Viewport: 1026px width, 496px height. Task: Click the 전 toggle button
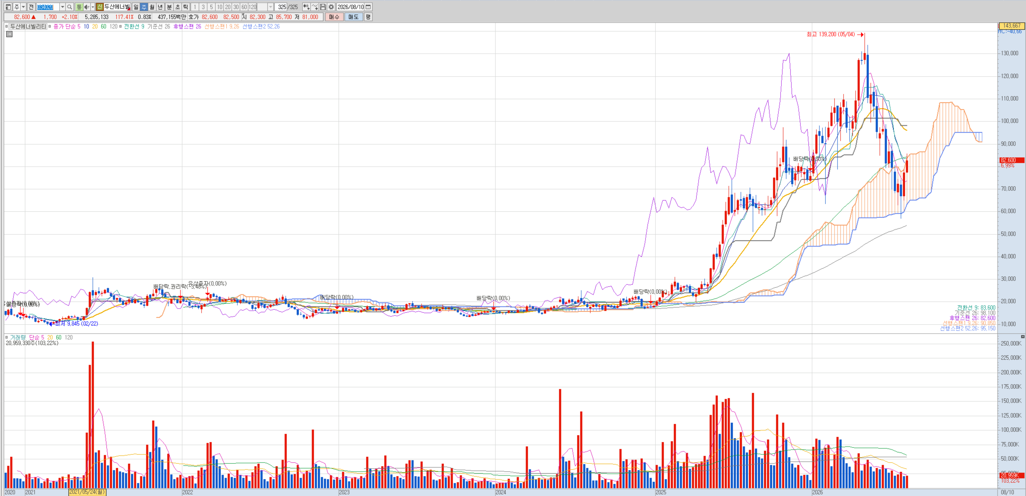[x=31, y=7]
